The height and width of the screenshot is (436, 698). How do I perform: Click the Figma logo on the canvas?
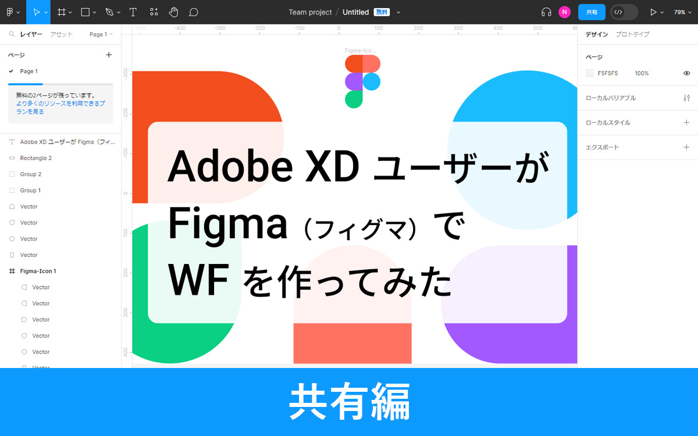(362, 82)
